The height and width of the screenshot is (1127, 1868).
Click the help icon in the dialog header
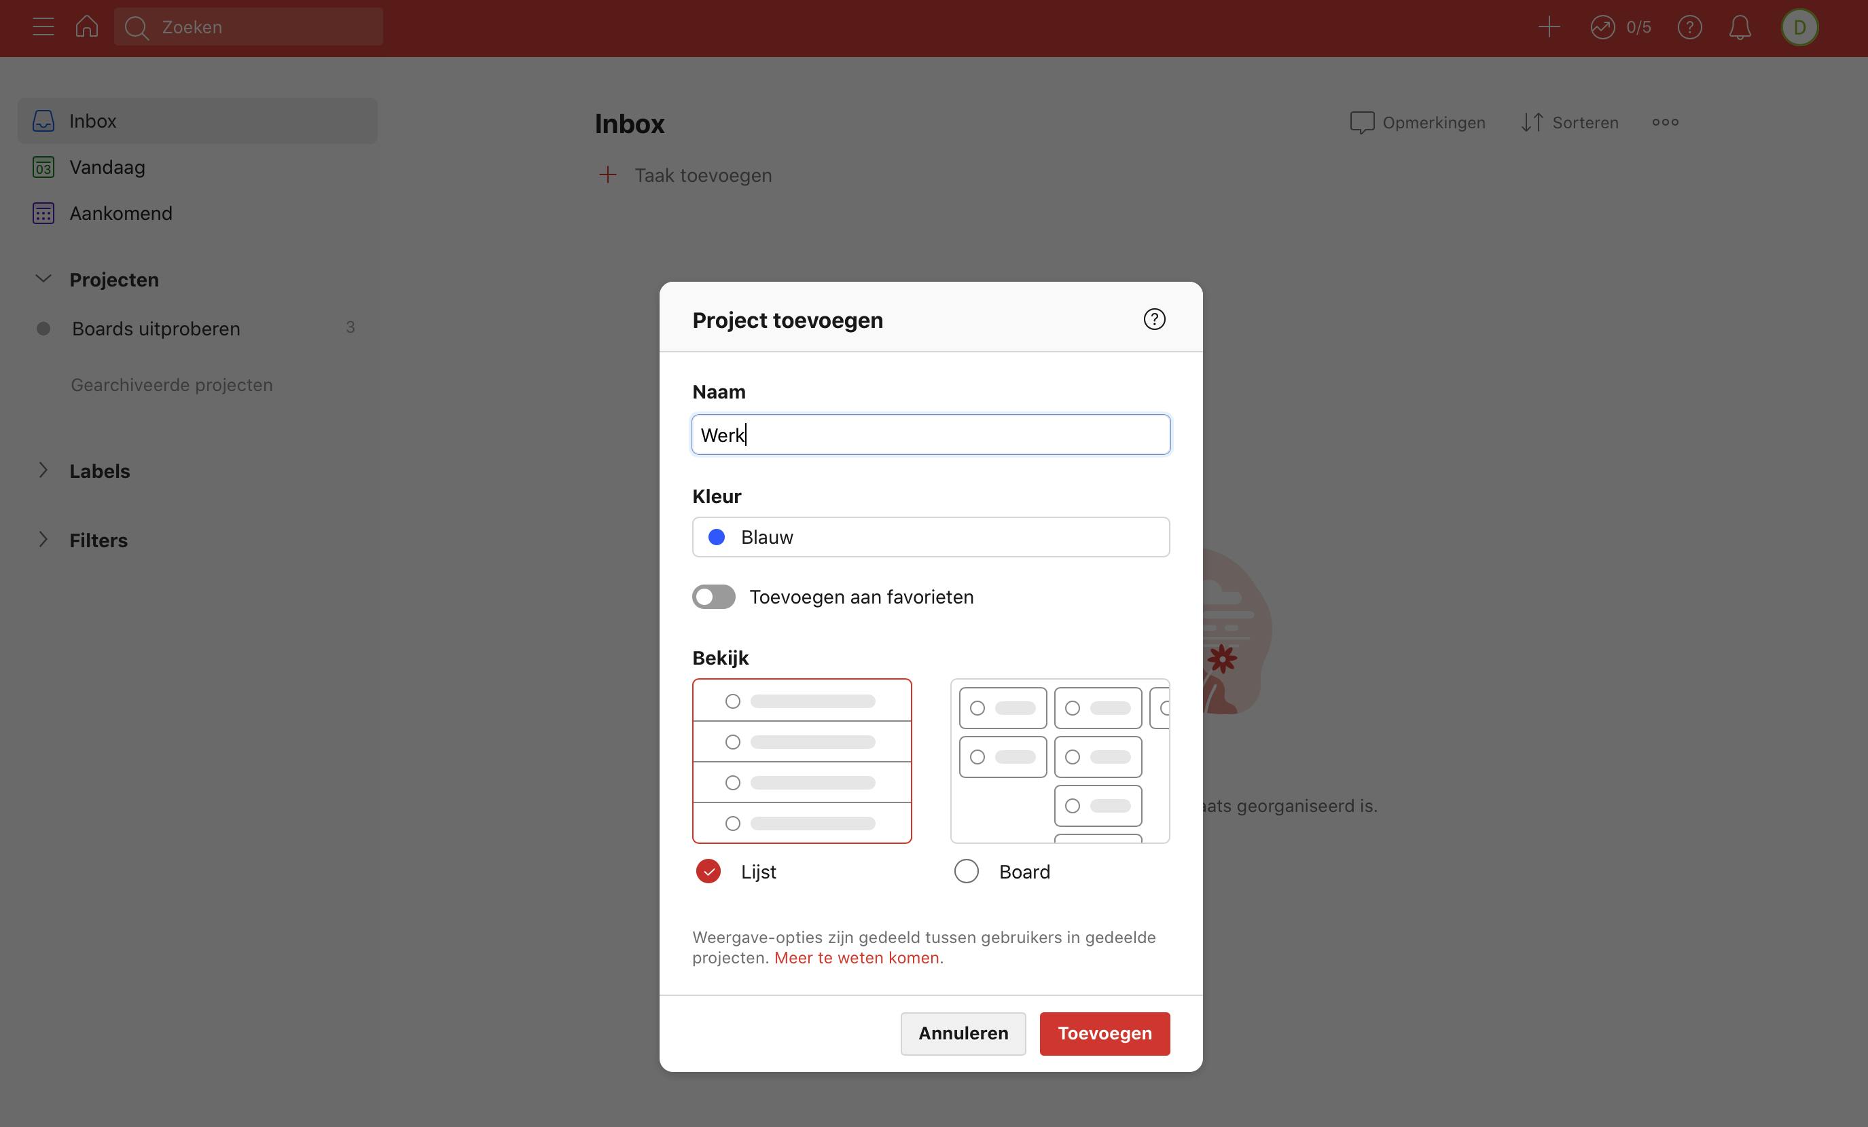click(x=1154, y=319)
